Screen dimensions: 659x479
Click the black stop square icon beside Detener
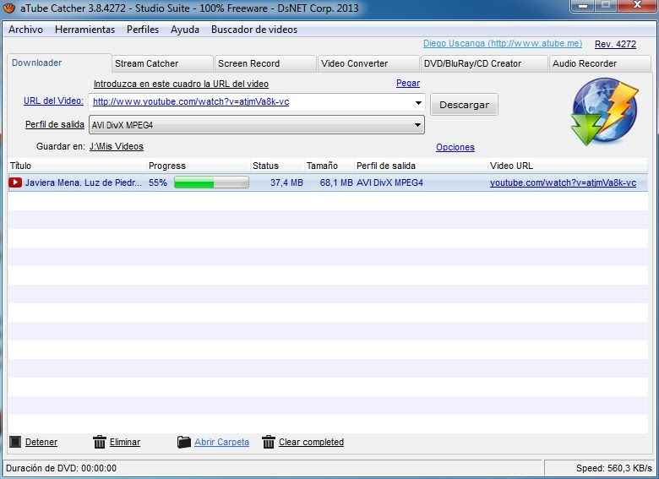point(15,442)
